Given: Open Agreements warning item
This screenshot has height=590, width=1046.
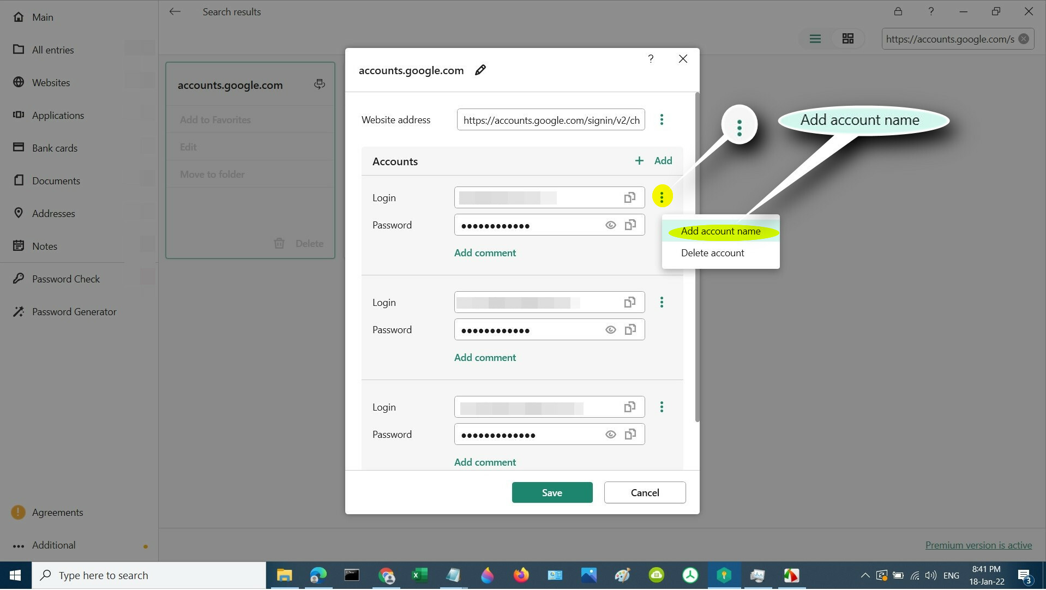Looking at the screenshot, I should [47, 512].
